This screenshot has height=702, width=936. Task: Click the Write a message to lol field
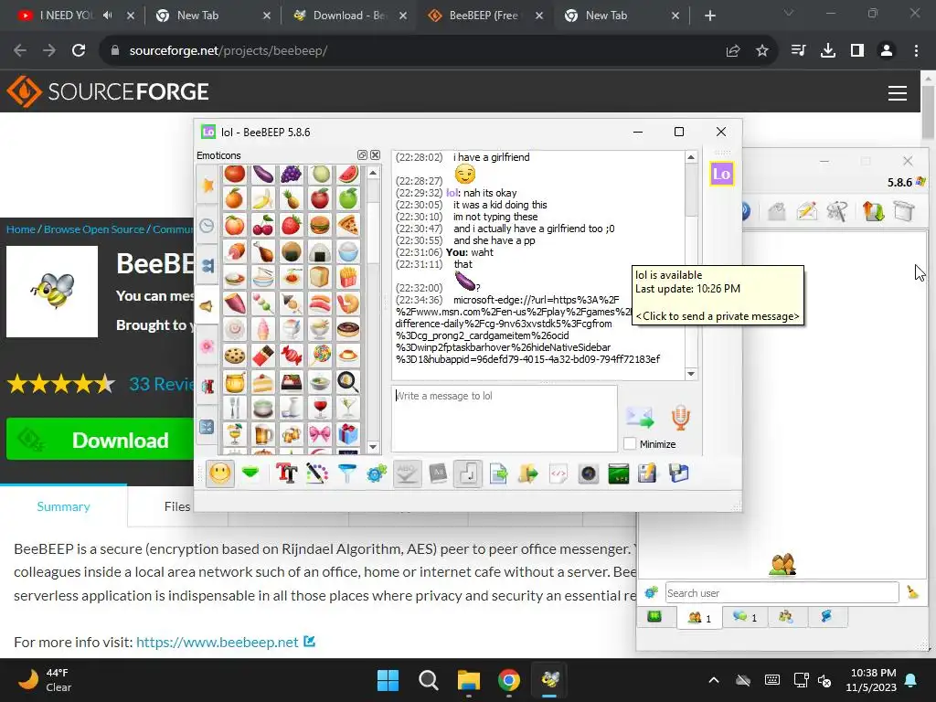coord(505,418)
